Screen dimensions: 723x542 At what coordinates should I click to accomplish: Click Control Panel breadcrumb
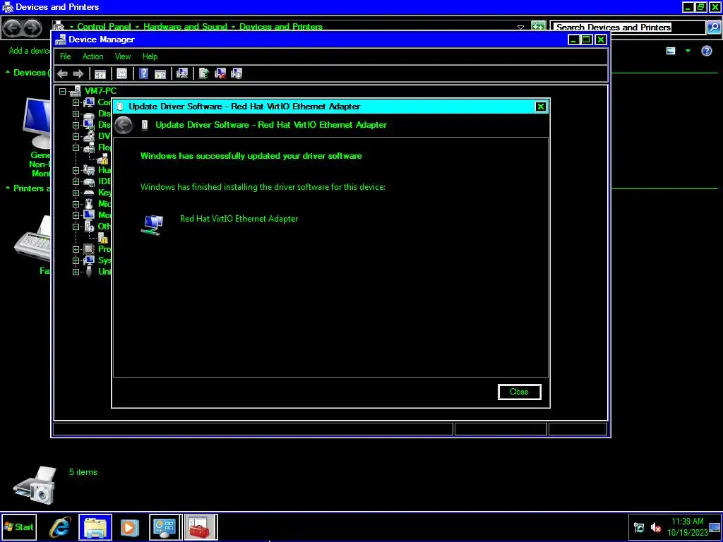(104, 27)
